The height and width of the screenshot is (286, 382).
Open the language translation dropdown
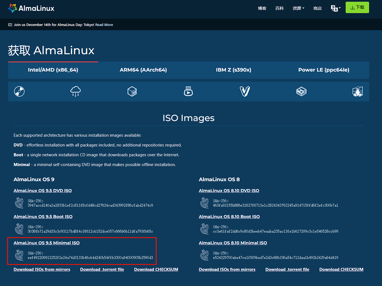336,8
